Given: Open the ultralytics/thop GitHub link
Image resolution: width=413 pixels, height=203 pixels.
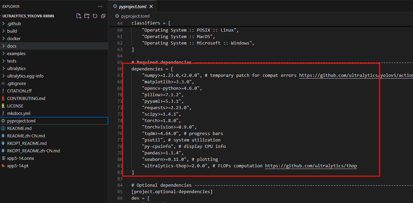Looking at the screenshot, I should click(x=311, y=166).
